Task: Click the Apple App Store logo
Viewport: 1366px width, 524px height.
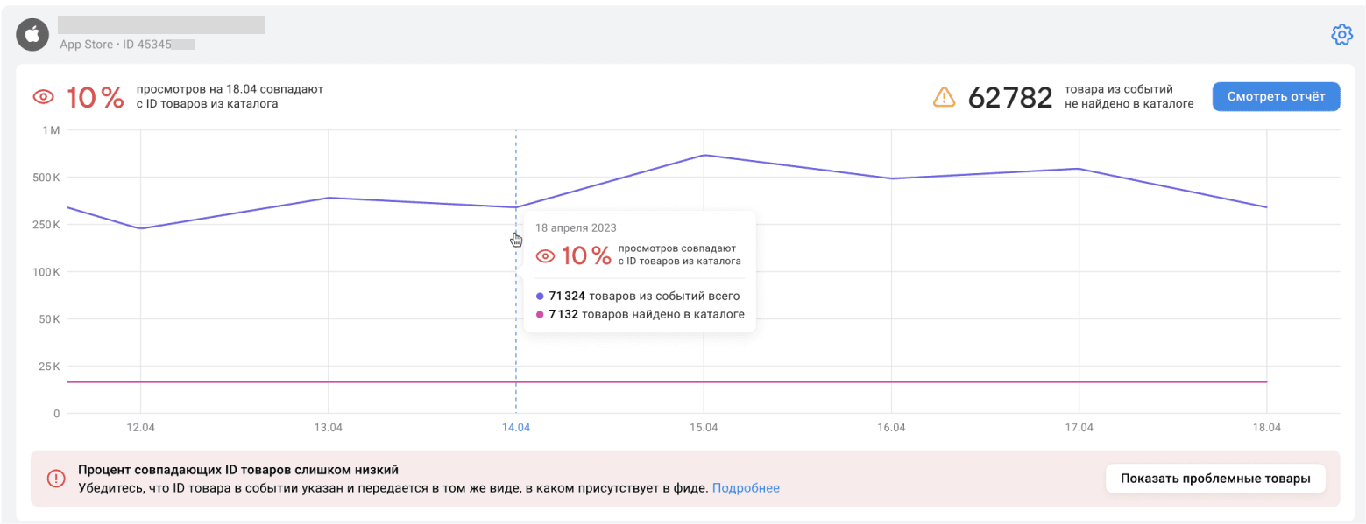Action: [x=32, y=35]
